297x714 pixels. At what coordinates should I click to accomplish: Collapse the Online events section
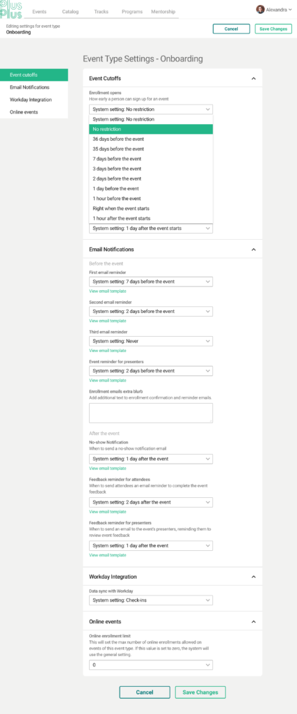pos(253,621)
